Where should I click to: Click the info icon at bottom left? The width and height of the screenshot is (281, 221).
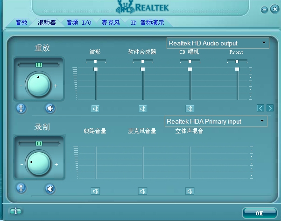(16, 211)
